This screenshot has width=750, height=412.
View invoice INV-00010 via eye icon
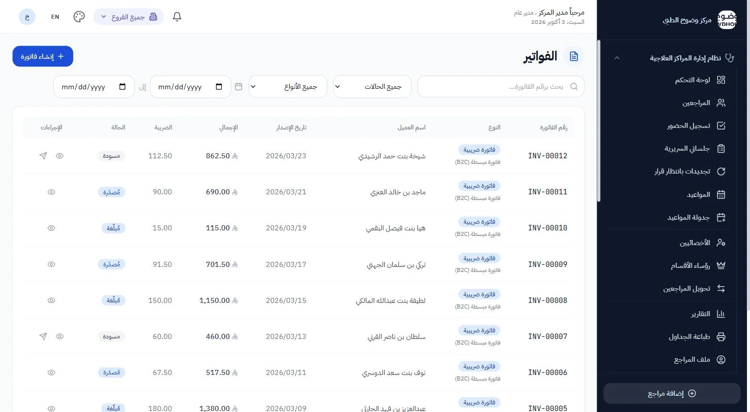pos(51,228)
